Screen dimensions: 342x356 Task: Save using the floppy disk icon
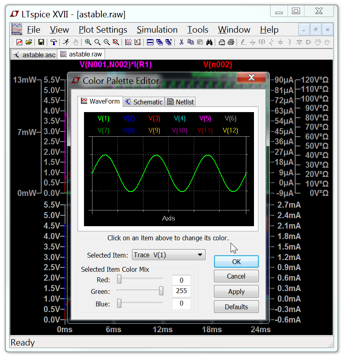[x=41, y=42]
